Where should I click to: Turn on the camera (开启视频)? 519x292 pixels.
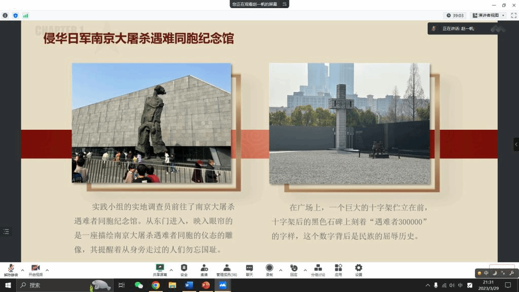(35, 269)
